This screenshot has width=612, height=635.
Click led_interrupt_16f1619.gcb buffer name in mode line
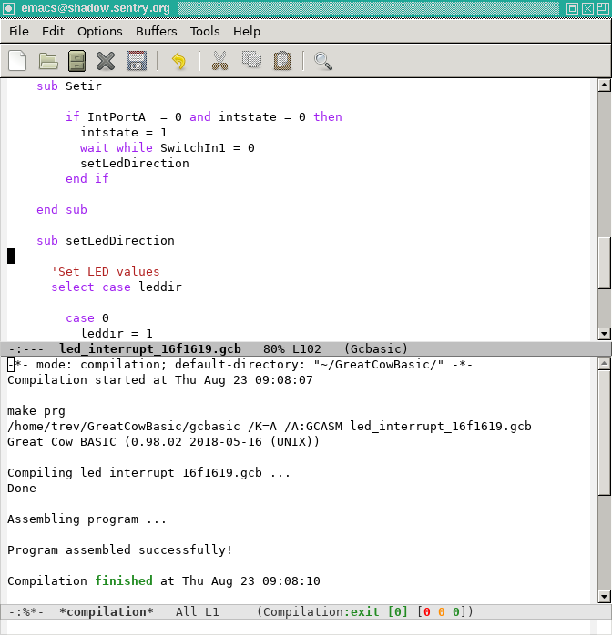pyautogui.click(x=150, y=348)
